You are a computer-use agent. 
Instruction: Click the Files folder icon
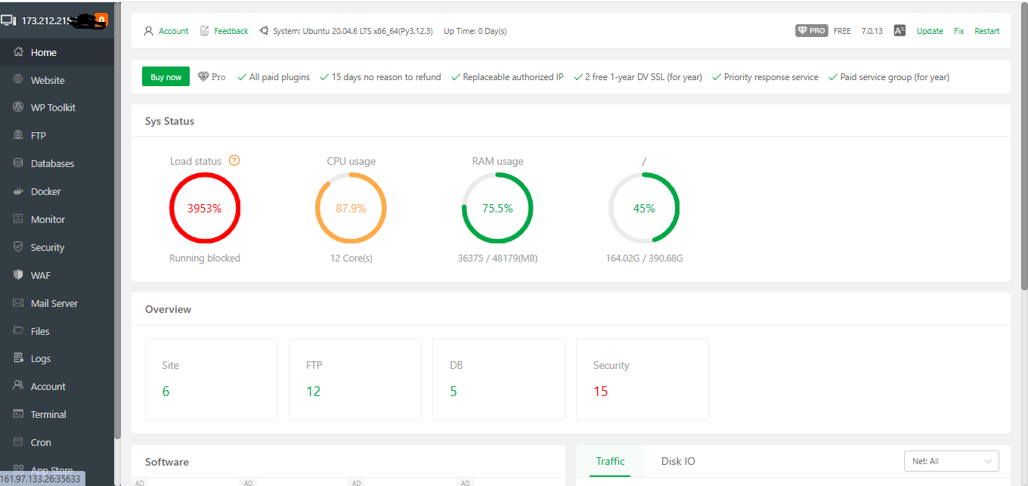(x=18, y=330)
